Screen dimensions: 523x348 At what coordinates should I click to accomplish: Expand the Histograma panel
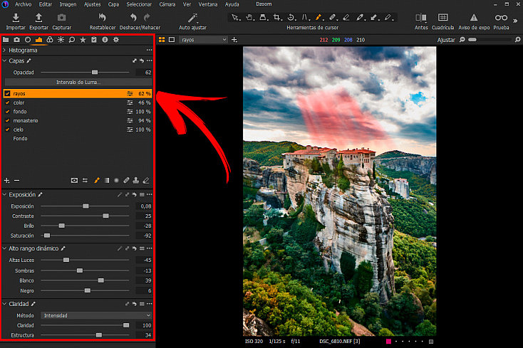pos(4,51)
